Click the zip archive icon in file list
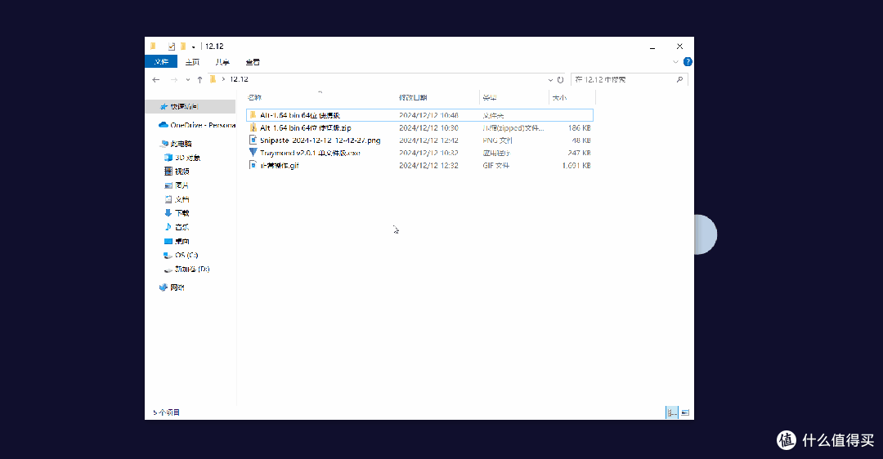The width and height of the screenshot is (883, 459). pos(253,127)
